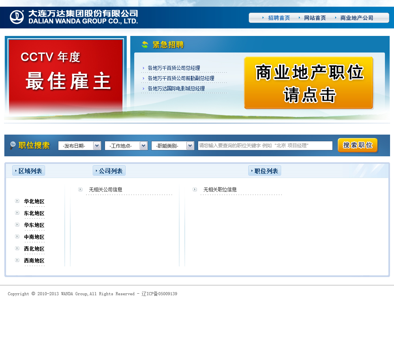Image resolution: width=394 pixels, height=358 pixels.
Task: Click the Wanda Group logo icon
Action: (x=17, y=17)
